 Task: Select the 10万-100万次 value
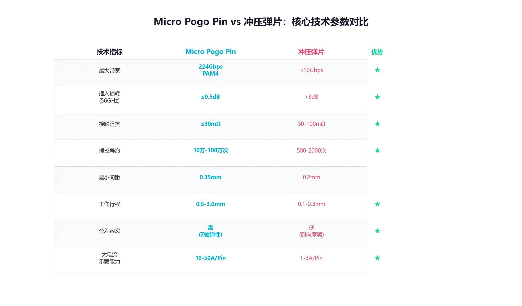[211, 151]
